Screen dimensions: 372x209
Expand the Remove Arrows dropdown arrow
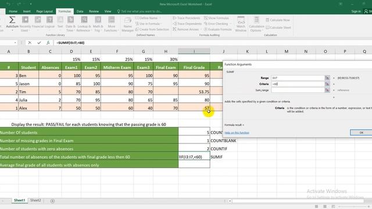point(201,30)
